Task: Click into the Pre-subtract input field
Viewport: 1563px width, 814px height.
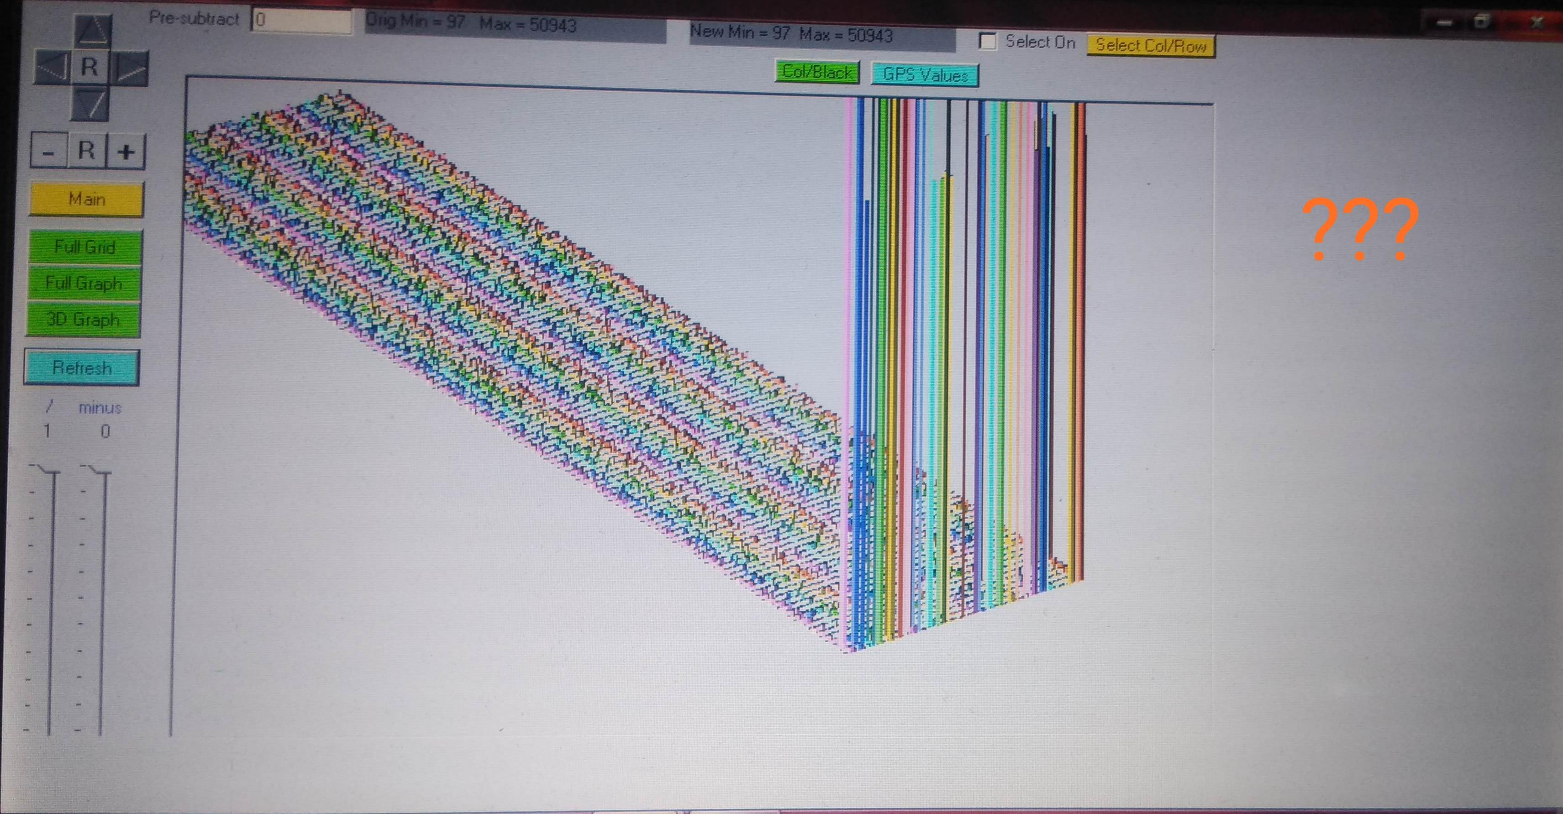Action: tap(301, 21)
